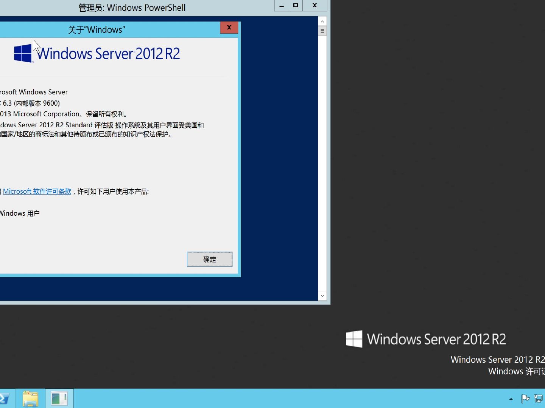Click the 'Windows 用户' licensed user text
The height and width of the screenshot is (408, 545).
(20, 213)
